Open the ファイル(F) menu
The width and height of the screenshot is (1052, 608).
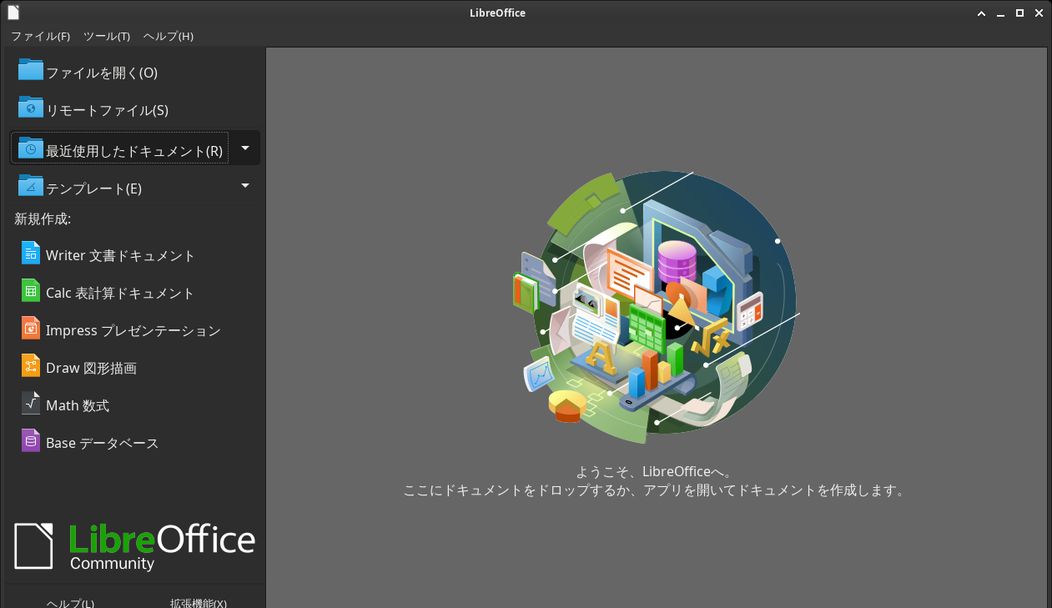40,36
